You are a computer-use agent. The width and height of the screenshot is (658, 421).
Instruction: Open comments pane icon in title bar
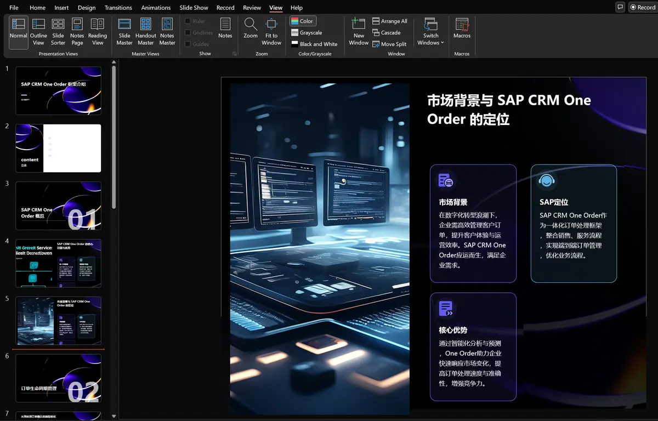[x=620, y=7]
